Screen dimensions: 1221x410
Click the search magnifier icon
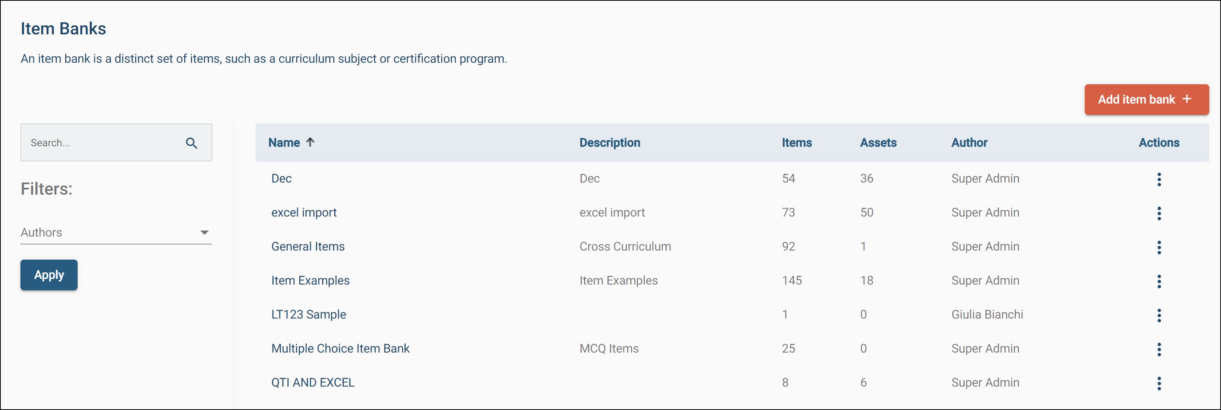[192, 142]
